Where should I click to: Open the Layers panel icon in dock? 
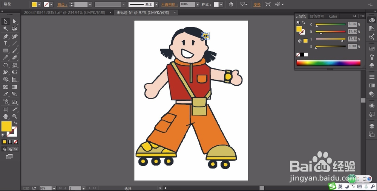point(372,126)
